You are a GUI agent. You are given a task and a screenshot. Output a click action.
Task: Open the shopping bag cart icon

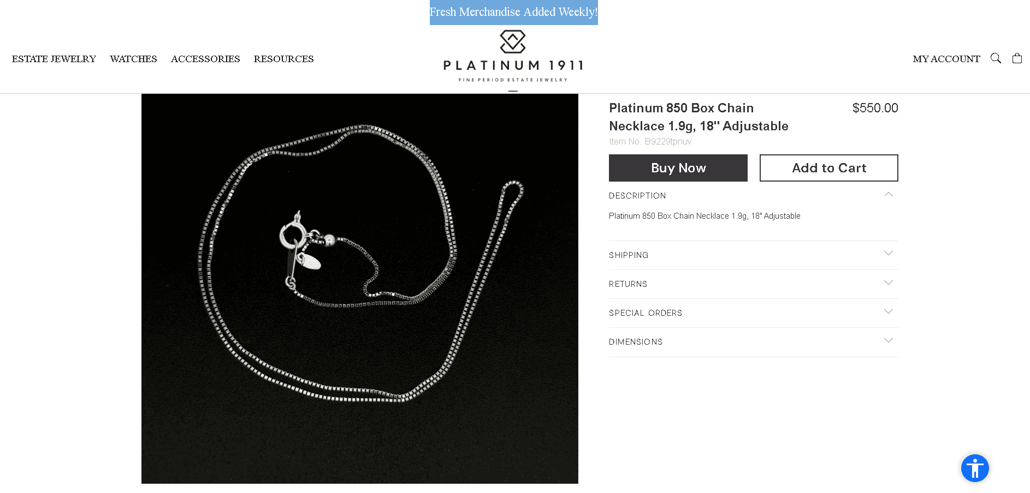point(1017,58)
